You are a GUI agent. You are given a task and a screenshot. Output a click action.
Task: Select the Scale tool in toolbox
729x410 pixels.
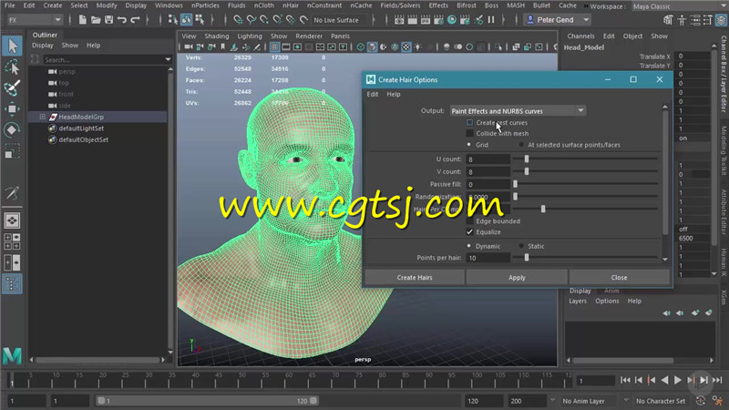[12, 151]
